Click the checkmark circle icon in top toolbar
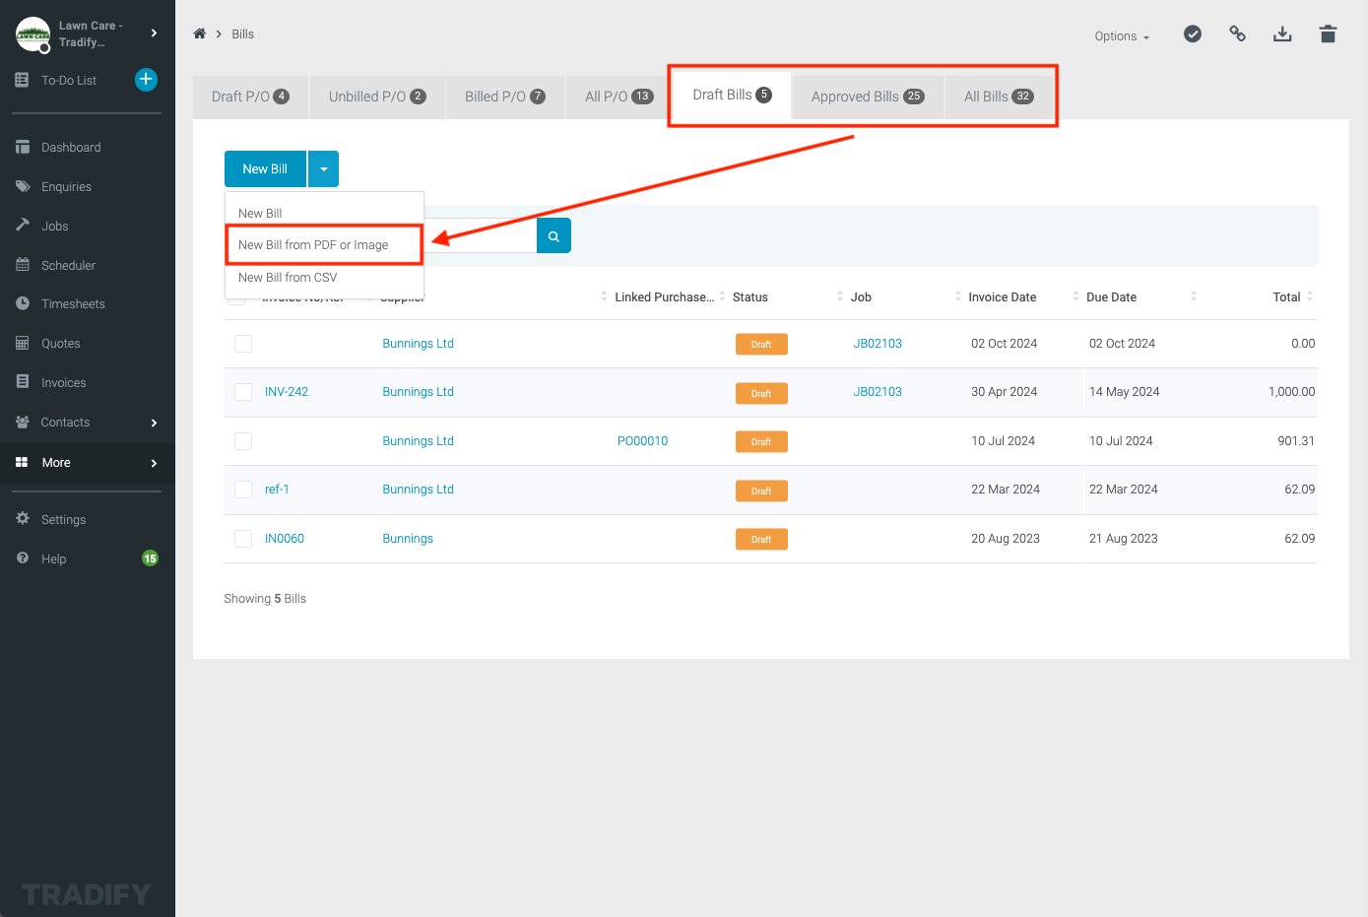This screenshot has width=1368, height=917. pyautogui.click(x=1193, y=34)
